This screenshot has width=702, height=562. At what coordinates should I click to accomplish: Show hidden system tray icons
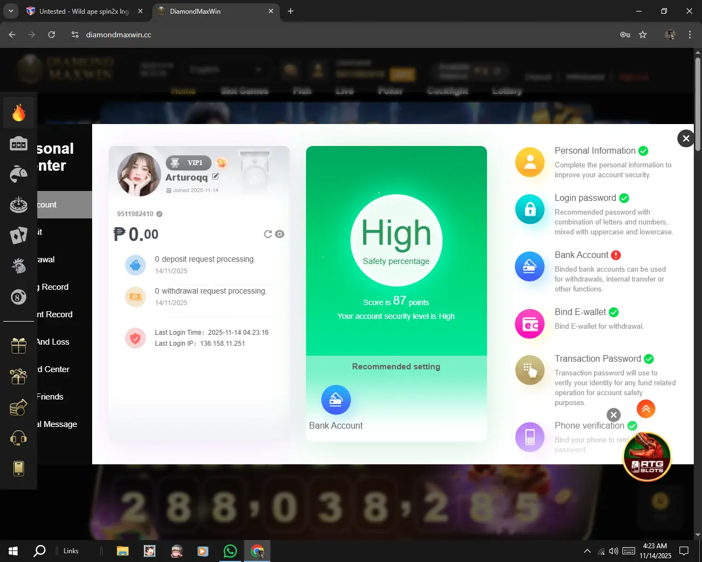(587, 551)
